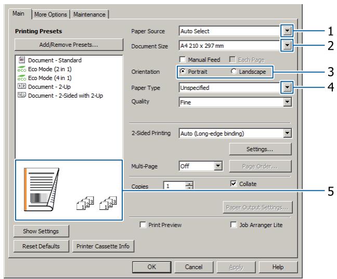337x279 pixels.
Task: Switch to the More Options tab
Action: (x=51, y=15)
